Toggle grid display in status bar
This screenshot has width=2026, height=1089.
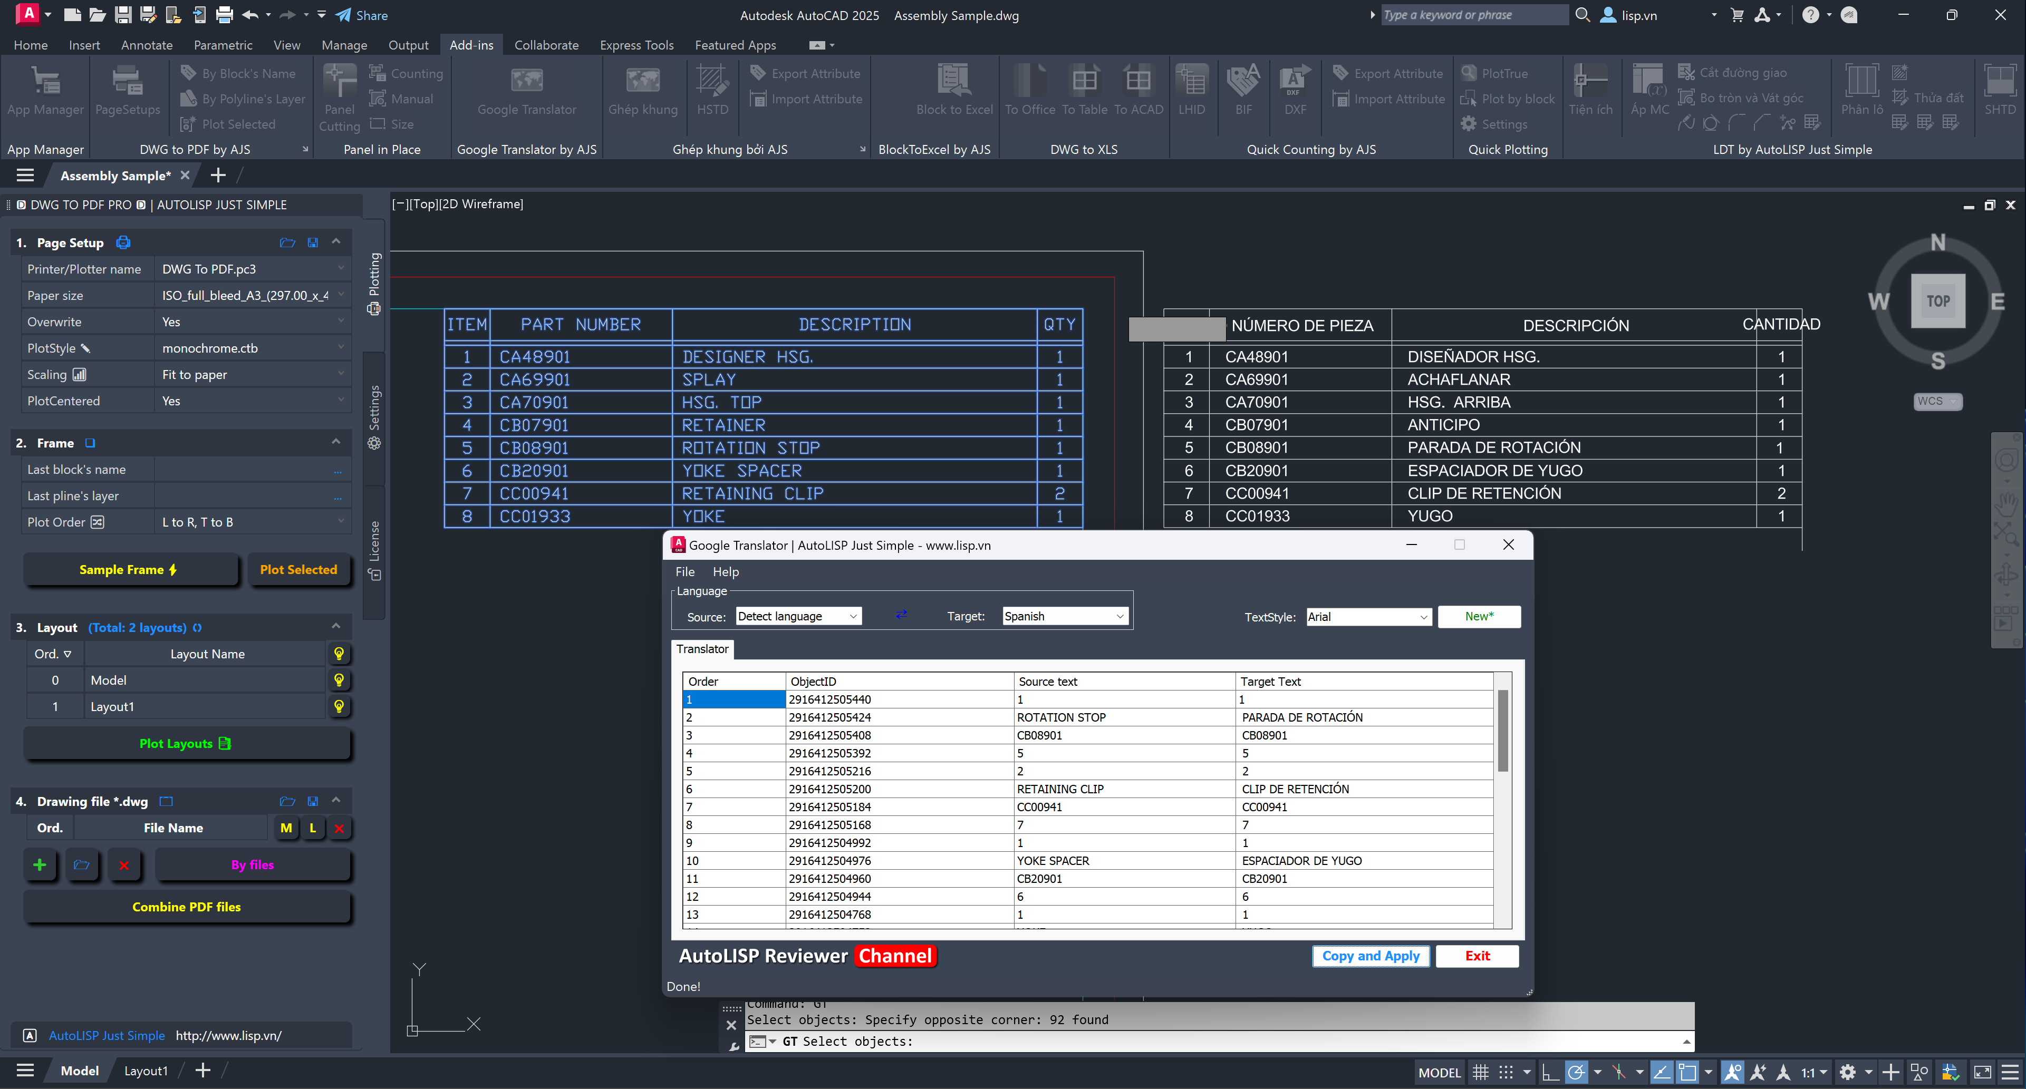tap(1480, 1072)
